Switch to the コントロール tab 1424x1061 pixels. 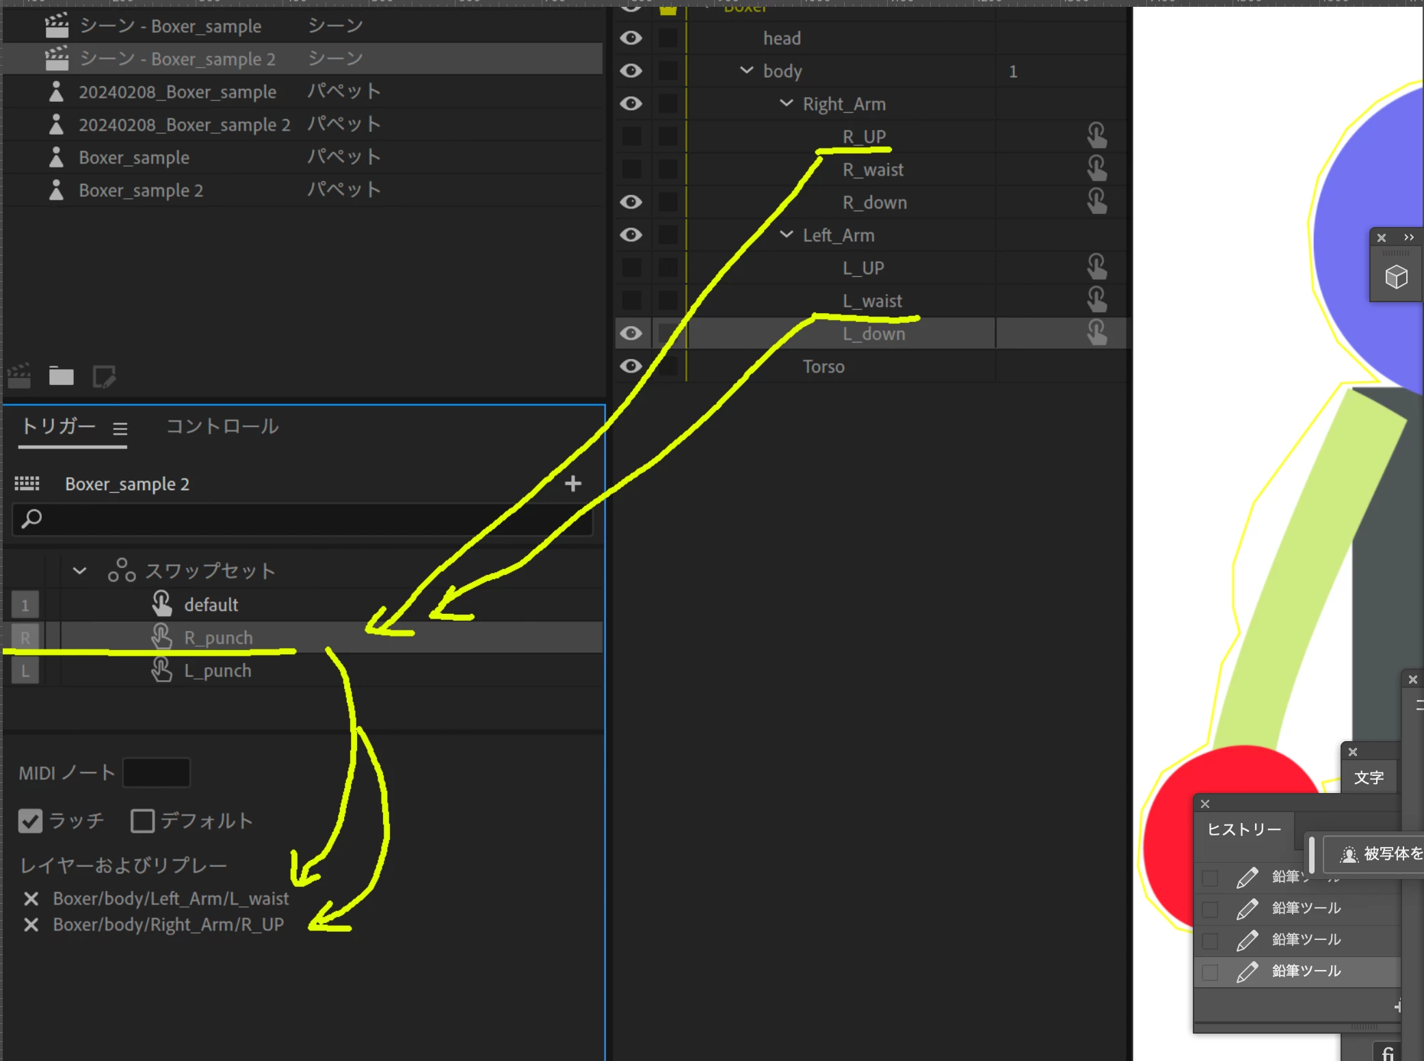tap(222, 427)
